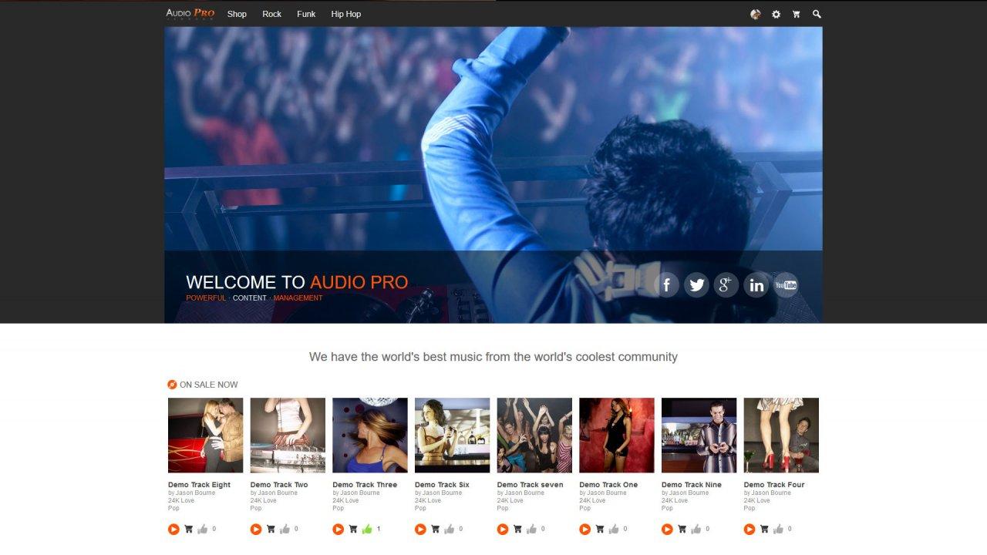Like Demo Track Four with thumbs-up
The image size is (987, 555).
click(779, 529)
